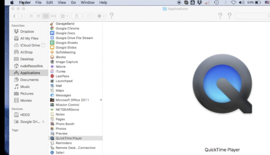Click the search field in Finder toolbar
The width and height of the screenshot is (270, 155).
point(252,16)
